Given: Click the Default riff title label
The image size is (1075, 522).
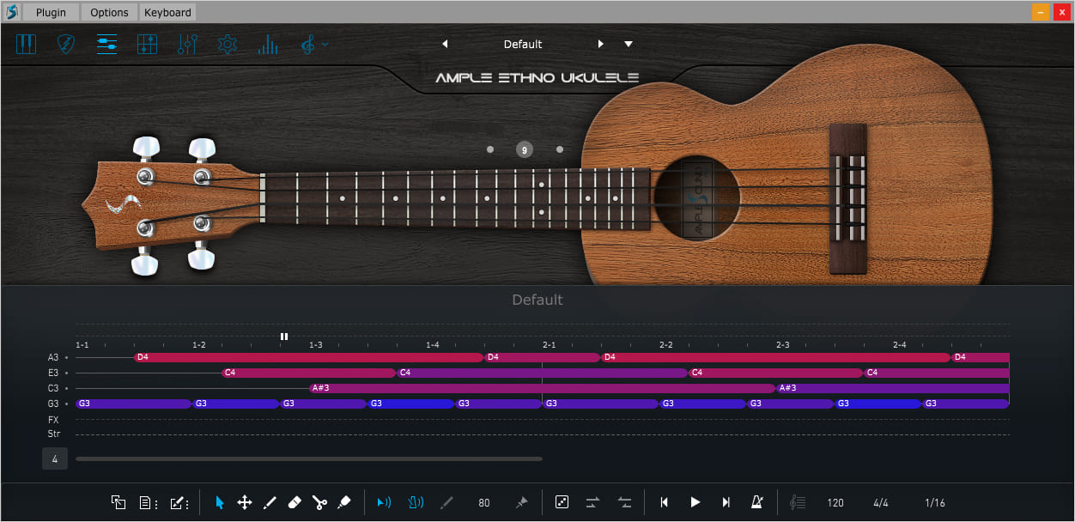Looking at the screenshot, I should coord(537,300).
